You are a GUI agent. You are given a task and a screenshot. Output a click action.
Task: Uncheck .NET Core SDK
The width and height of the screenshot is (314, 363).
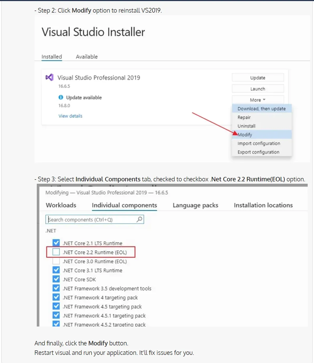click(x=56, y=279)
